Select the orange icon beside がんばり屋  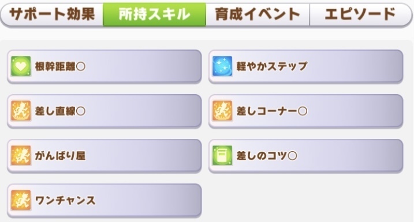click(21, 156)
